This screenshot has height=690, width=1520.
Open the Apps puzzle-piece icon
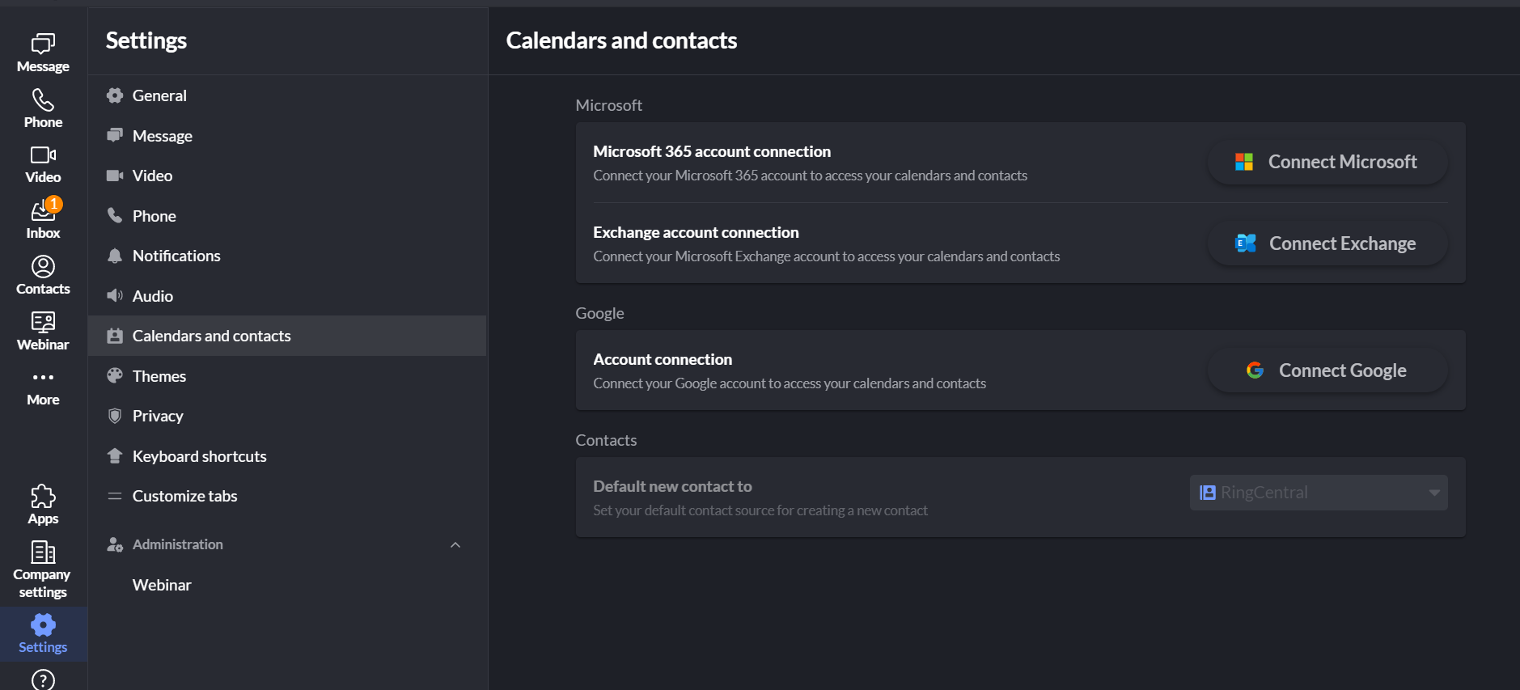click(x=43, y=496)
